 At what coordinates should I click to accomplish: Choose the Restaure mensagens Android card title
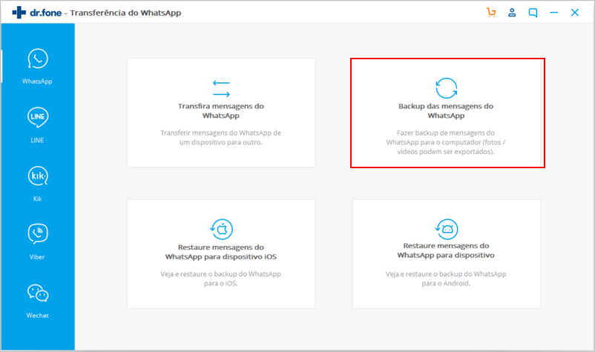coord(446,250)
